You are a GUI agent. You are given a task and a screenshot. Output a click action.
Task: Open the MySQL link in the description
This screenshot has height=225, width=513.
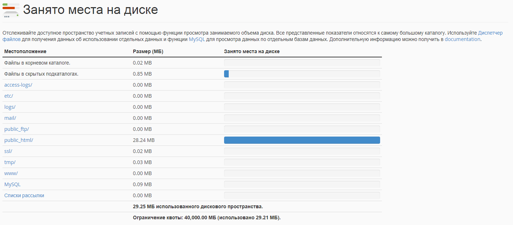(197, 39)
